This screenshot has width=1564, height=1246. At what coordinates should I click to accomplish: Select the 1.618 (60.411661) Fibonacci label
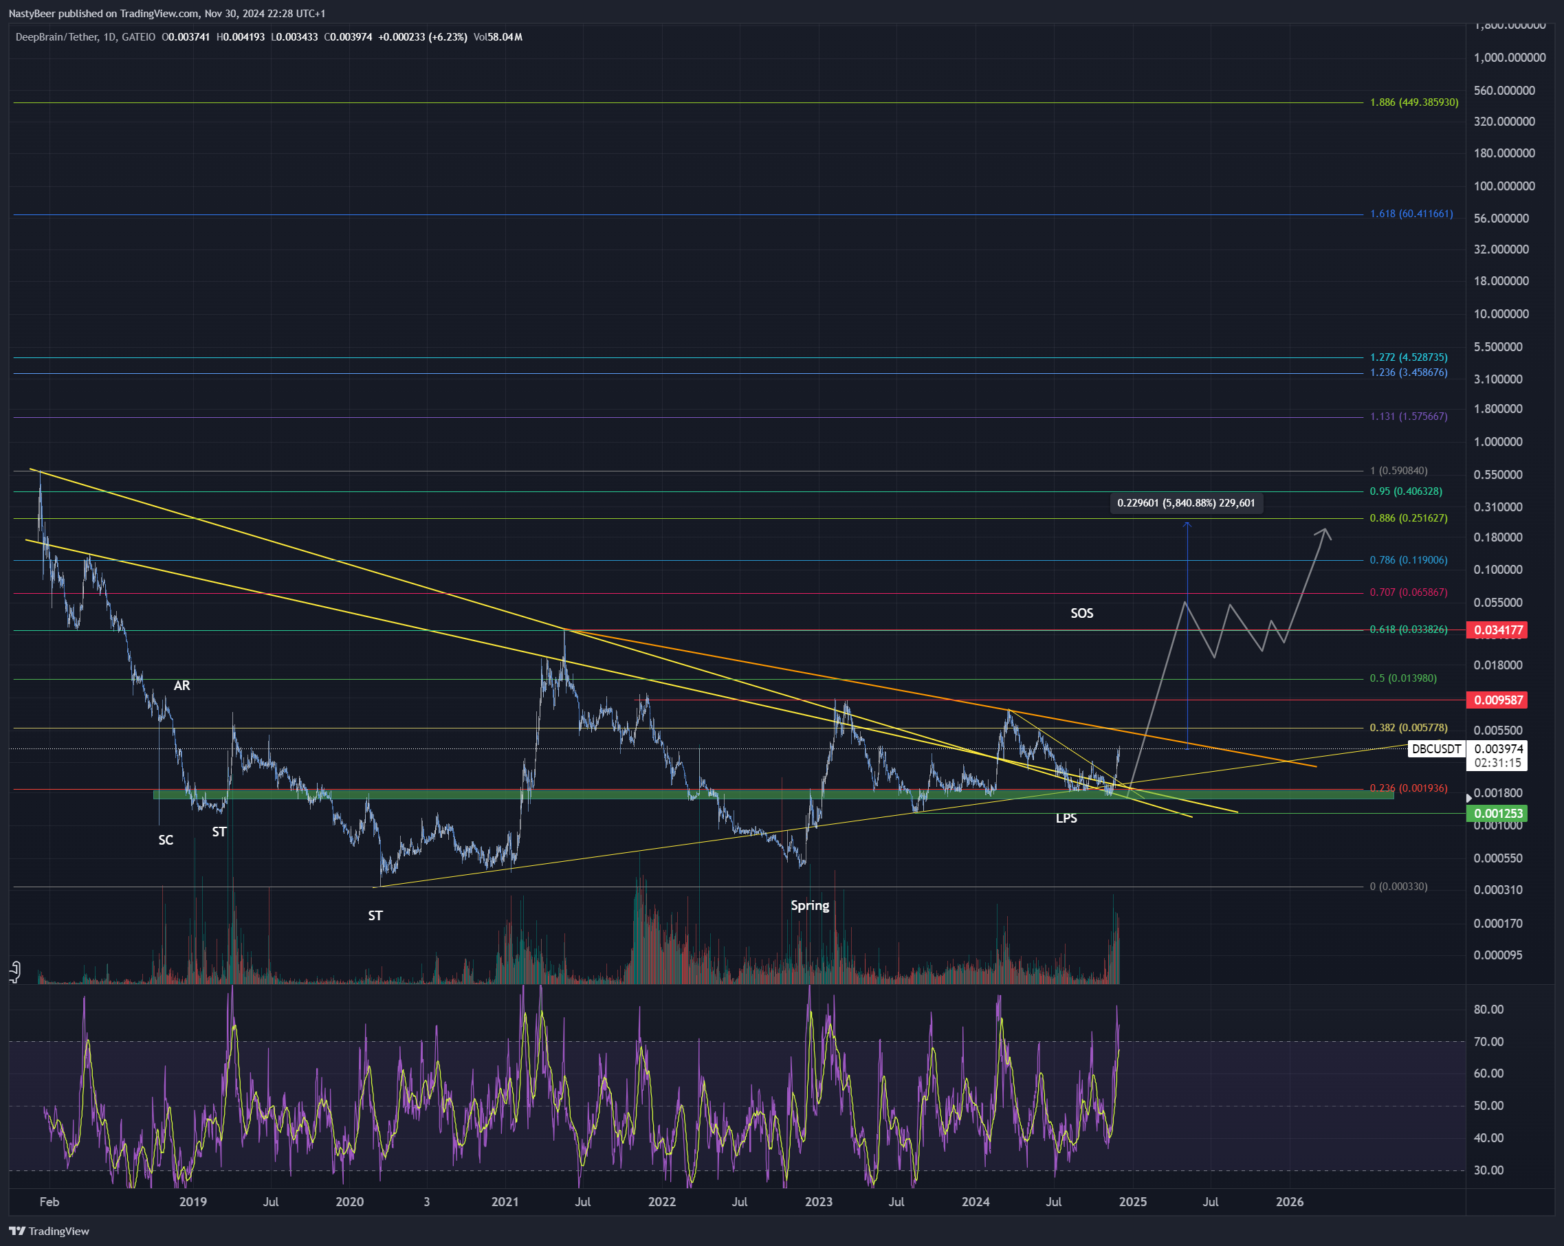click(1411, 214)
